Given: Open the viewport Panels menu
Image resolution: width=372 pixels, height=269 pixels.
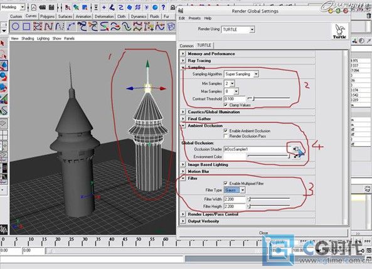Looking at the screenshot, I should click(x=69, y=38).
